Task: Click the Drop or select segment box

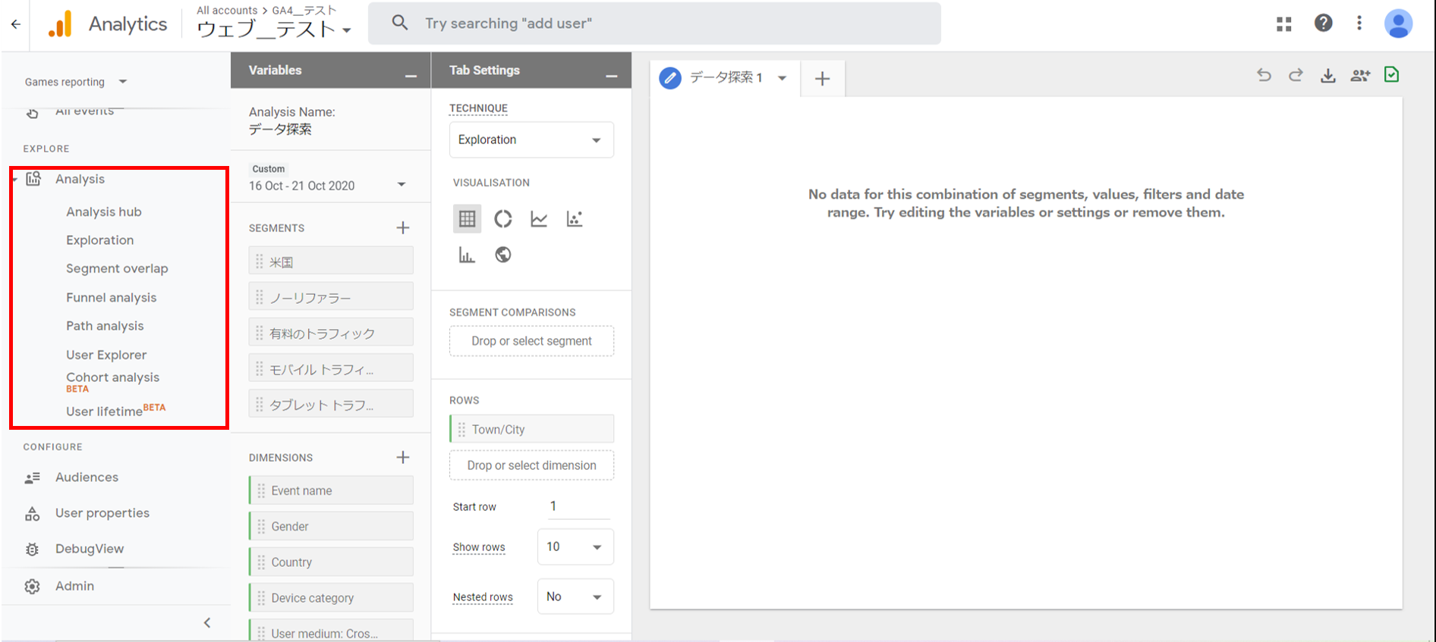Action: coord(531,341)
